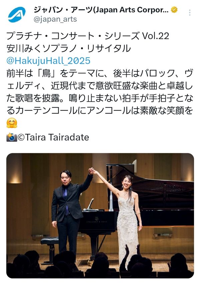Open the @japan_arts handle
This screenshot has width=200, height=284.
pos(55,19)
